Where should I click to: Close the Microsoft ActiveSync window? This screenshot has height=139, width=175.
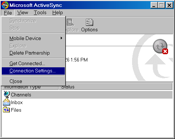(x=169, y=5)
